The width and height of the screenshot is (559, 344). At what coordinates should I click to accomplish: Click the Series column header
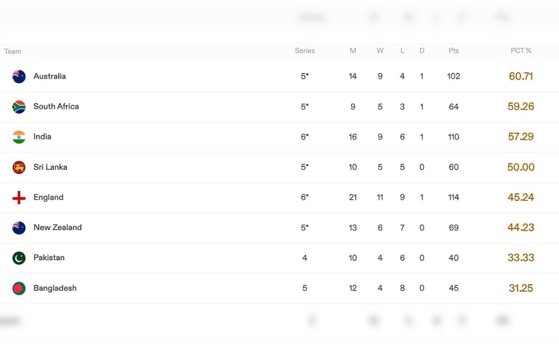pos(305,51)
